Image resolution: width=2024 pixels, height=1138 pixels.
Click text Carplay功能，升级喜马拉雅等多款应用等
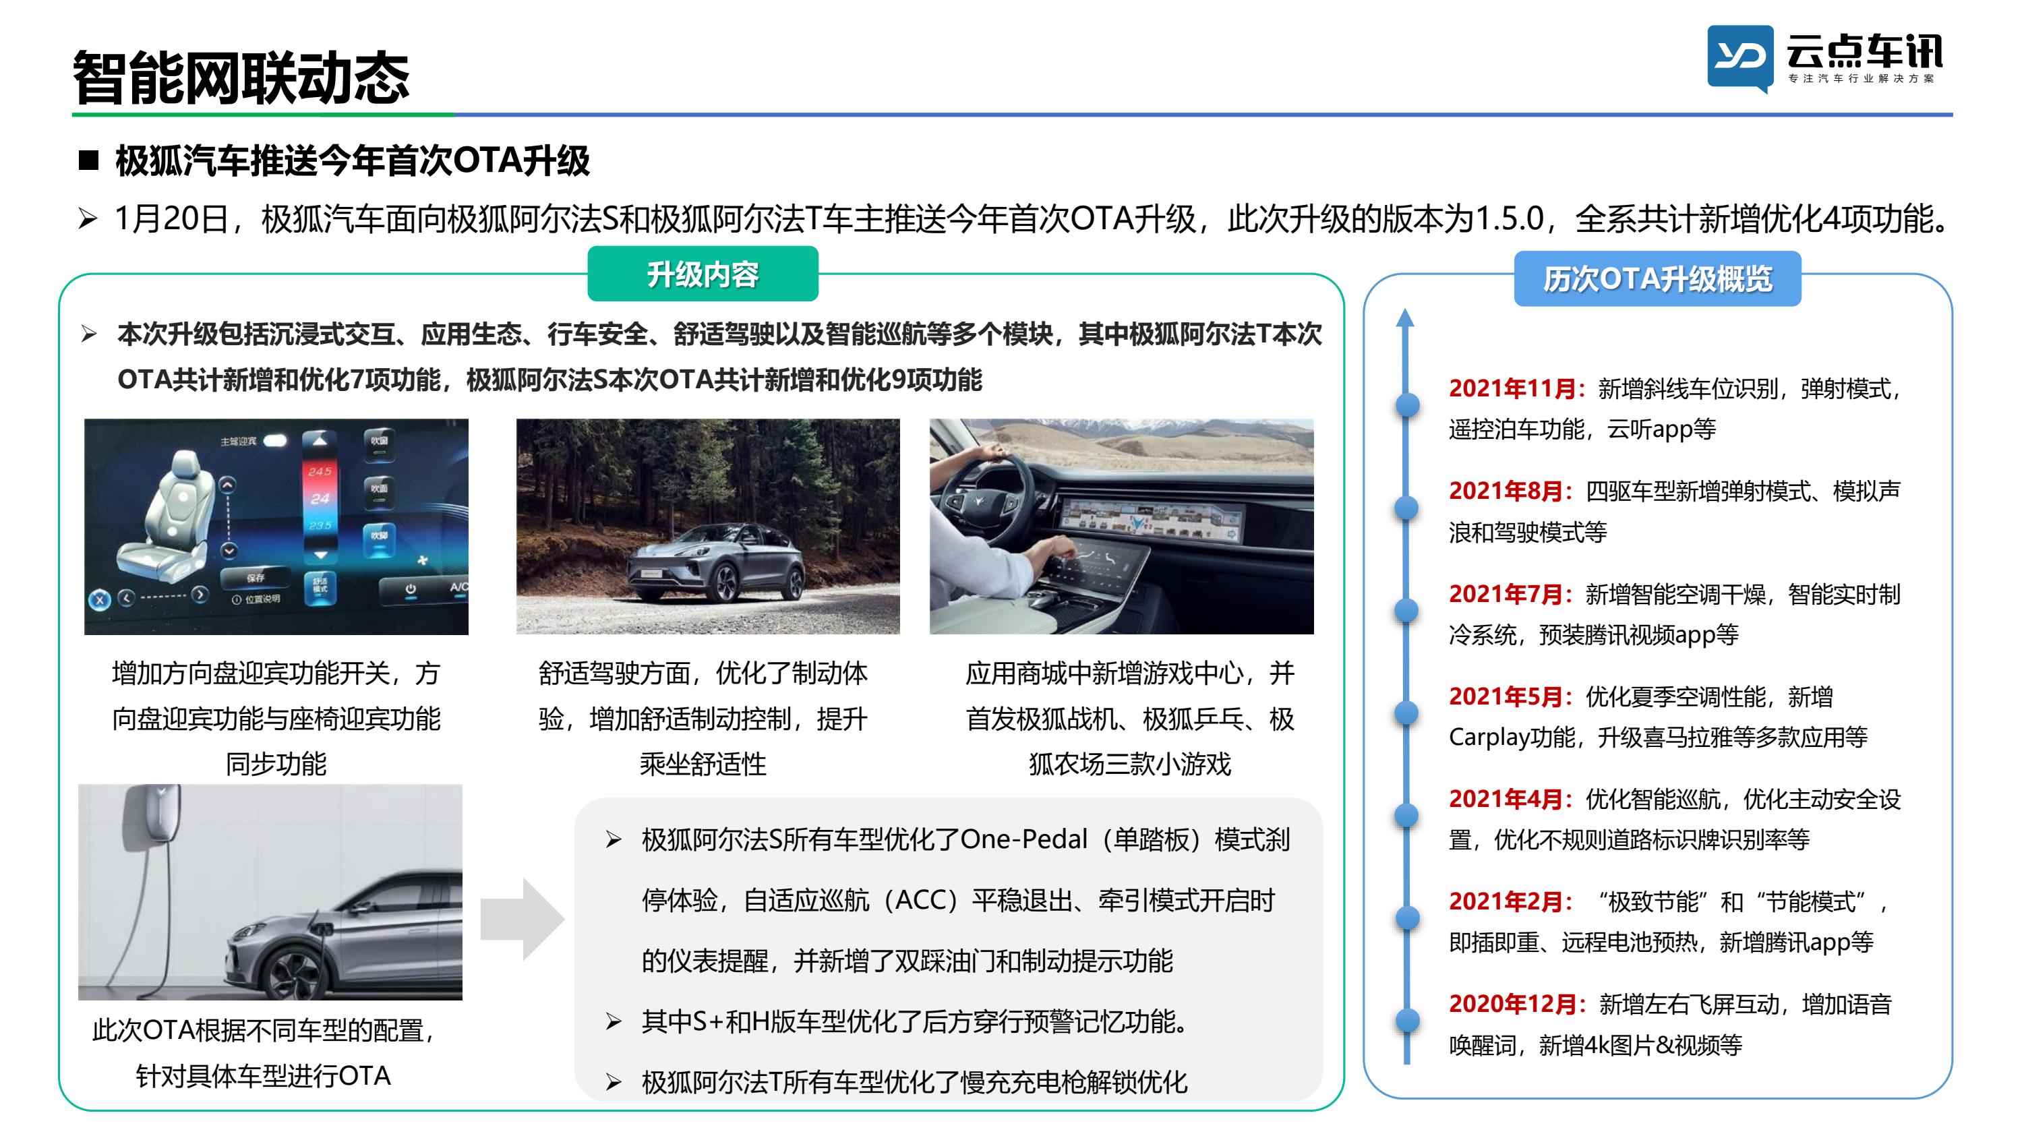click(1658, 737)
